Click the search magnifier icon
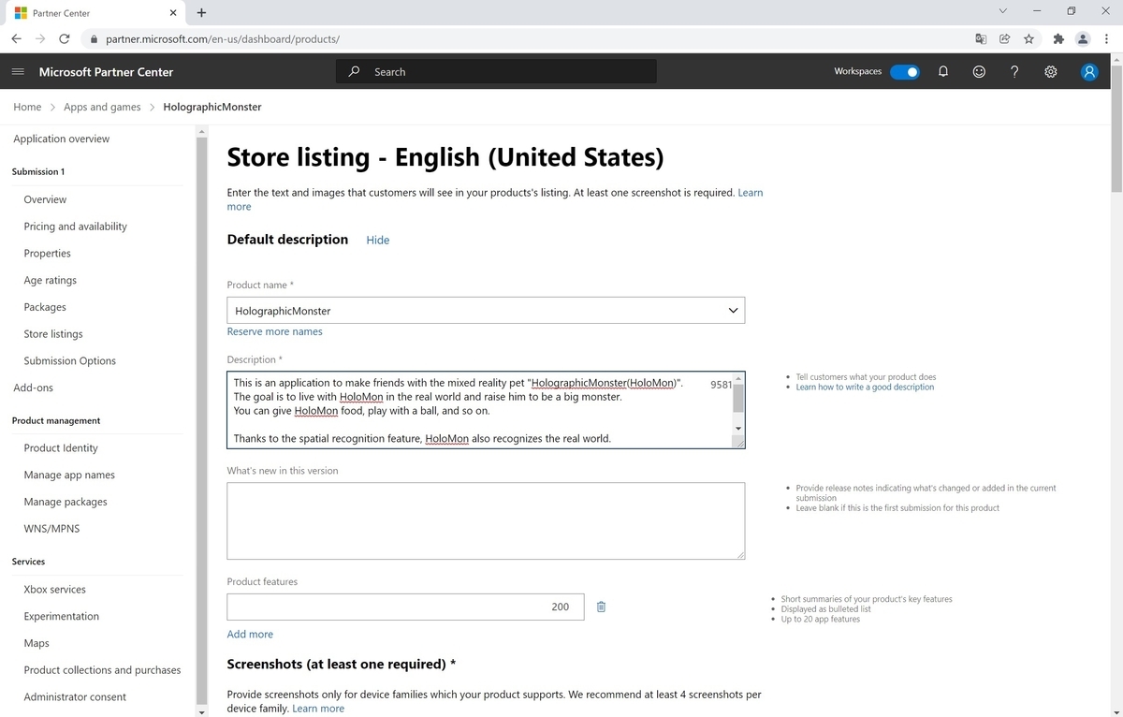Image resolution: width=1123 pixels, height=717 pixels. point(354,71)
